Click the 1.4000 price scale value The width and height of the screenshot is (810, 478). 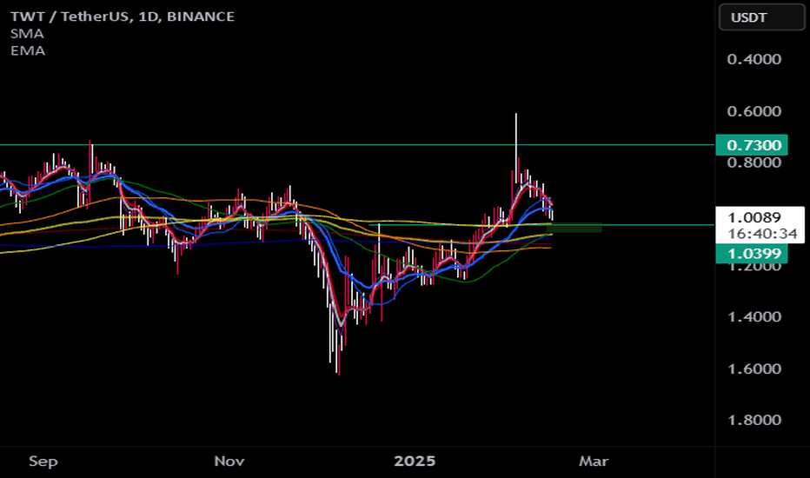coord(754,316)
